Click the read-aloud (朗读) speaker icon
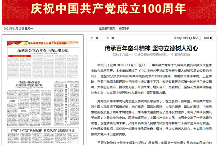The width and height of the screenshot is (218, 145). 212,37
